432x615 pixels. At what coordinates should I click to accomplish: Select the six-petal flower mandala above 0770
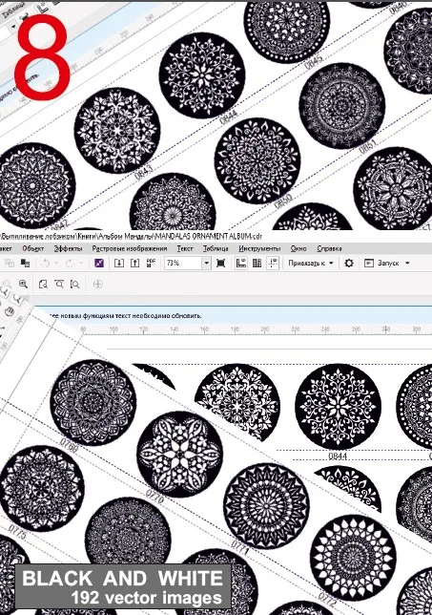pos(180,455)
